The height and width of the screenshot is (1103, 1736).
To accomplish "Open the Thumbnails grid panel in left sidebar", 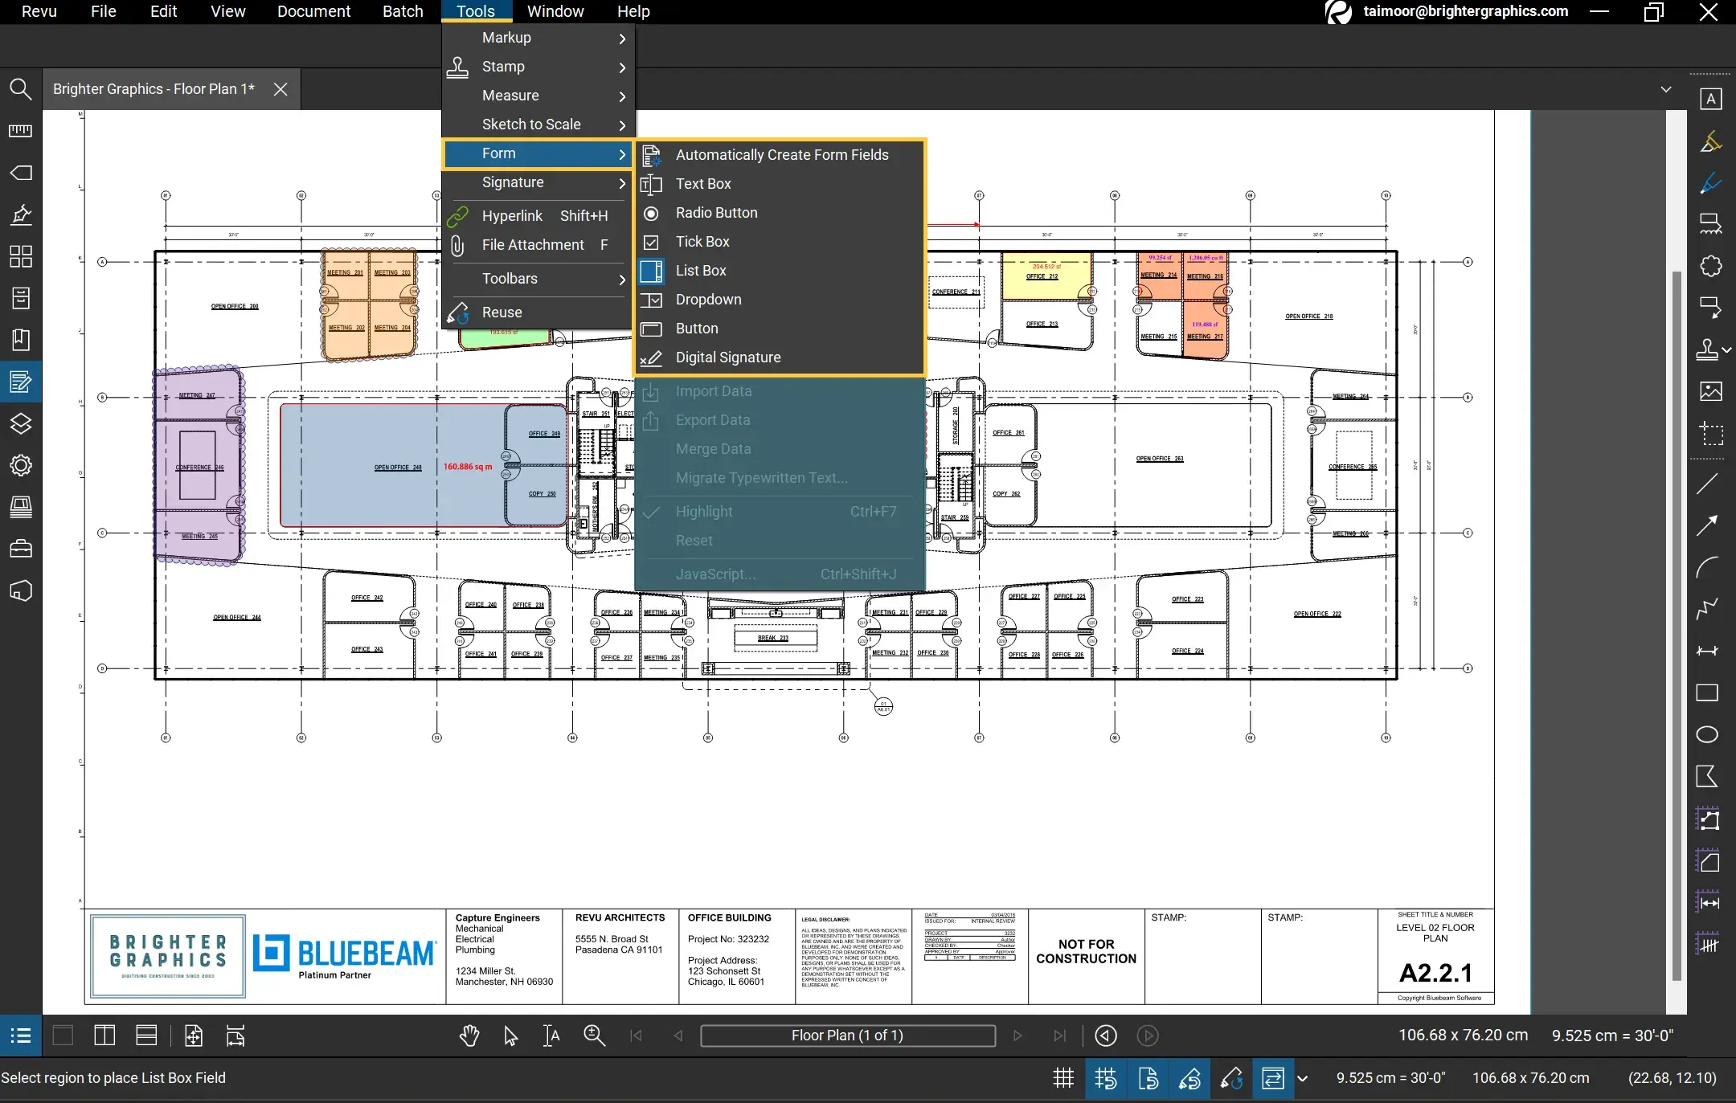I will 21,256.
